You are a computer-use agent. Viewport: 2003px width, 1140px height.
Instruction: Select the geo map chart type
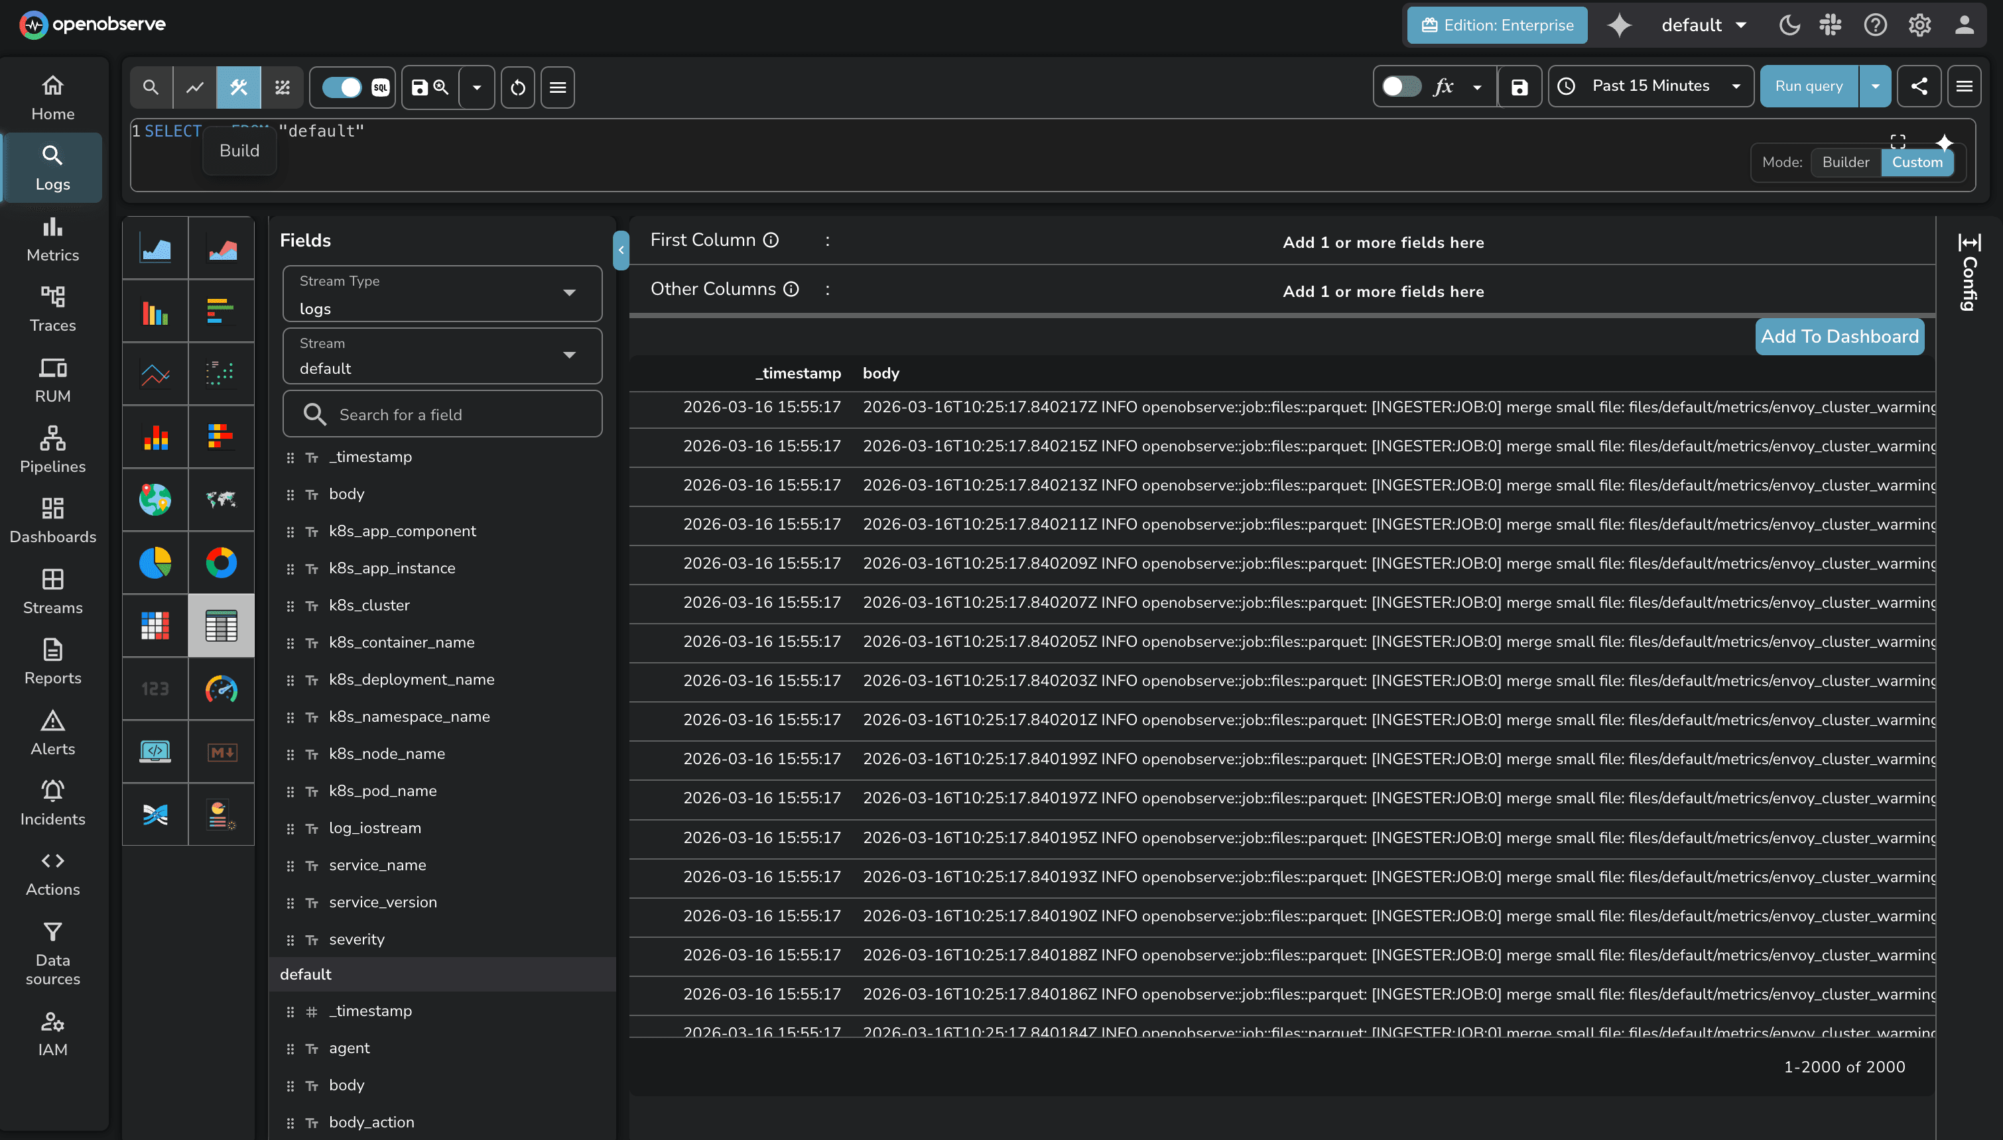tap(155, 500)
